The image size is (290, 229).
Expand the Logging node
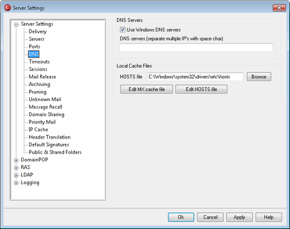tap(16, 183)
